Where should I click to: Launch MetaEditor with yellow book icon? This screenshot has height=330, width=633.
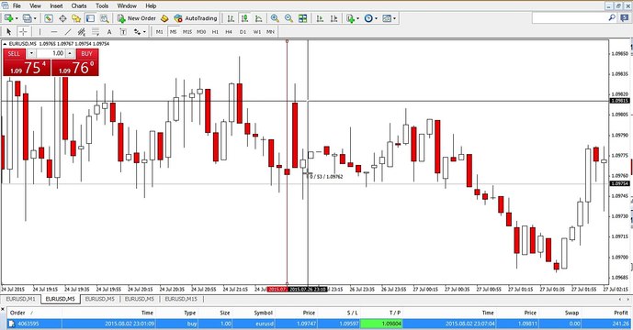[x=164, y=18]
